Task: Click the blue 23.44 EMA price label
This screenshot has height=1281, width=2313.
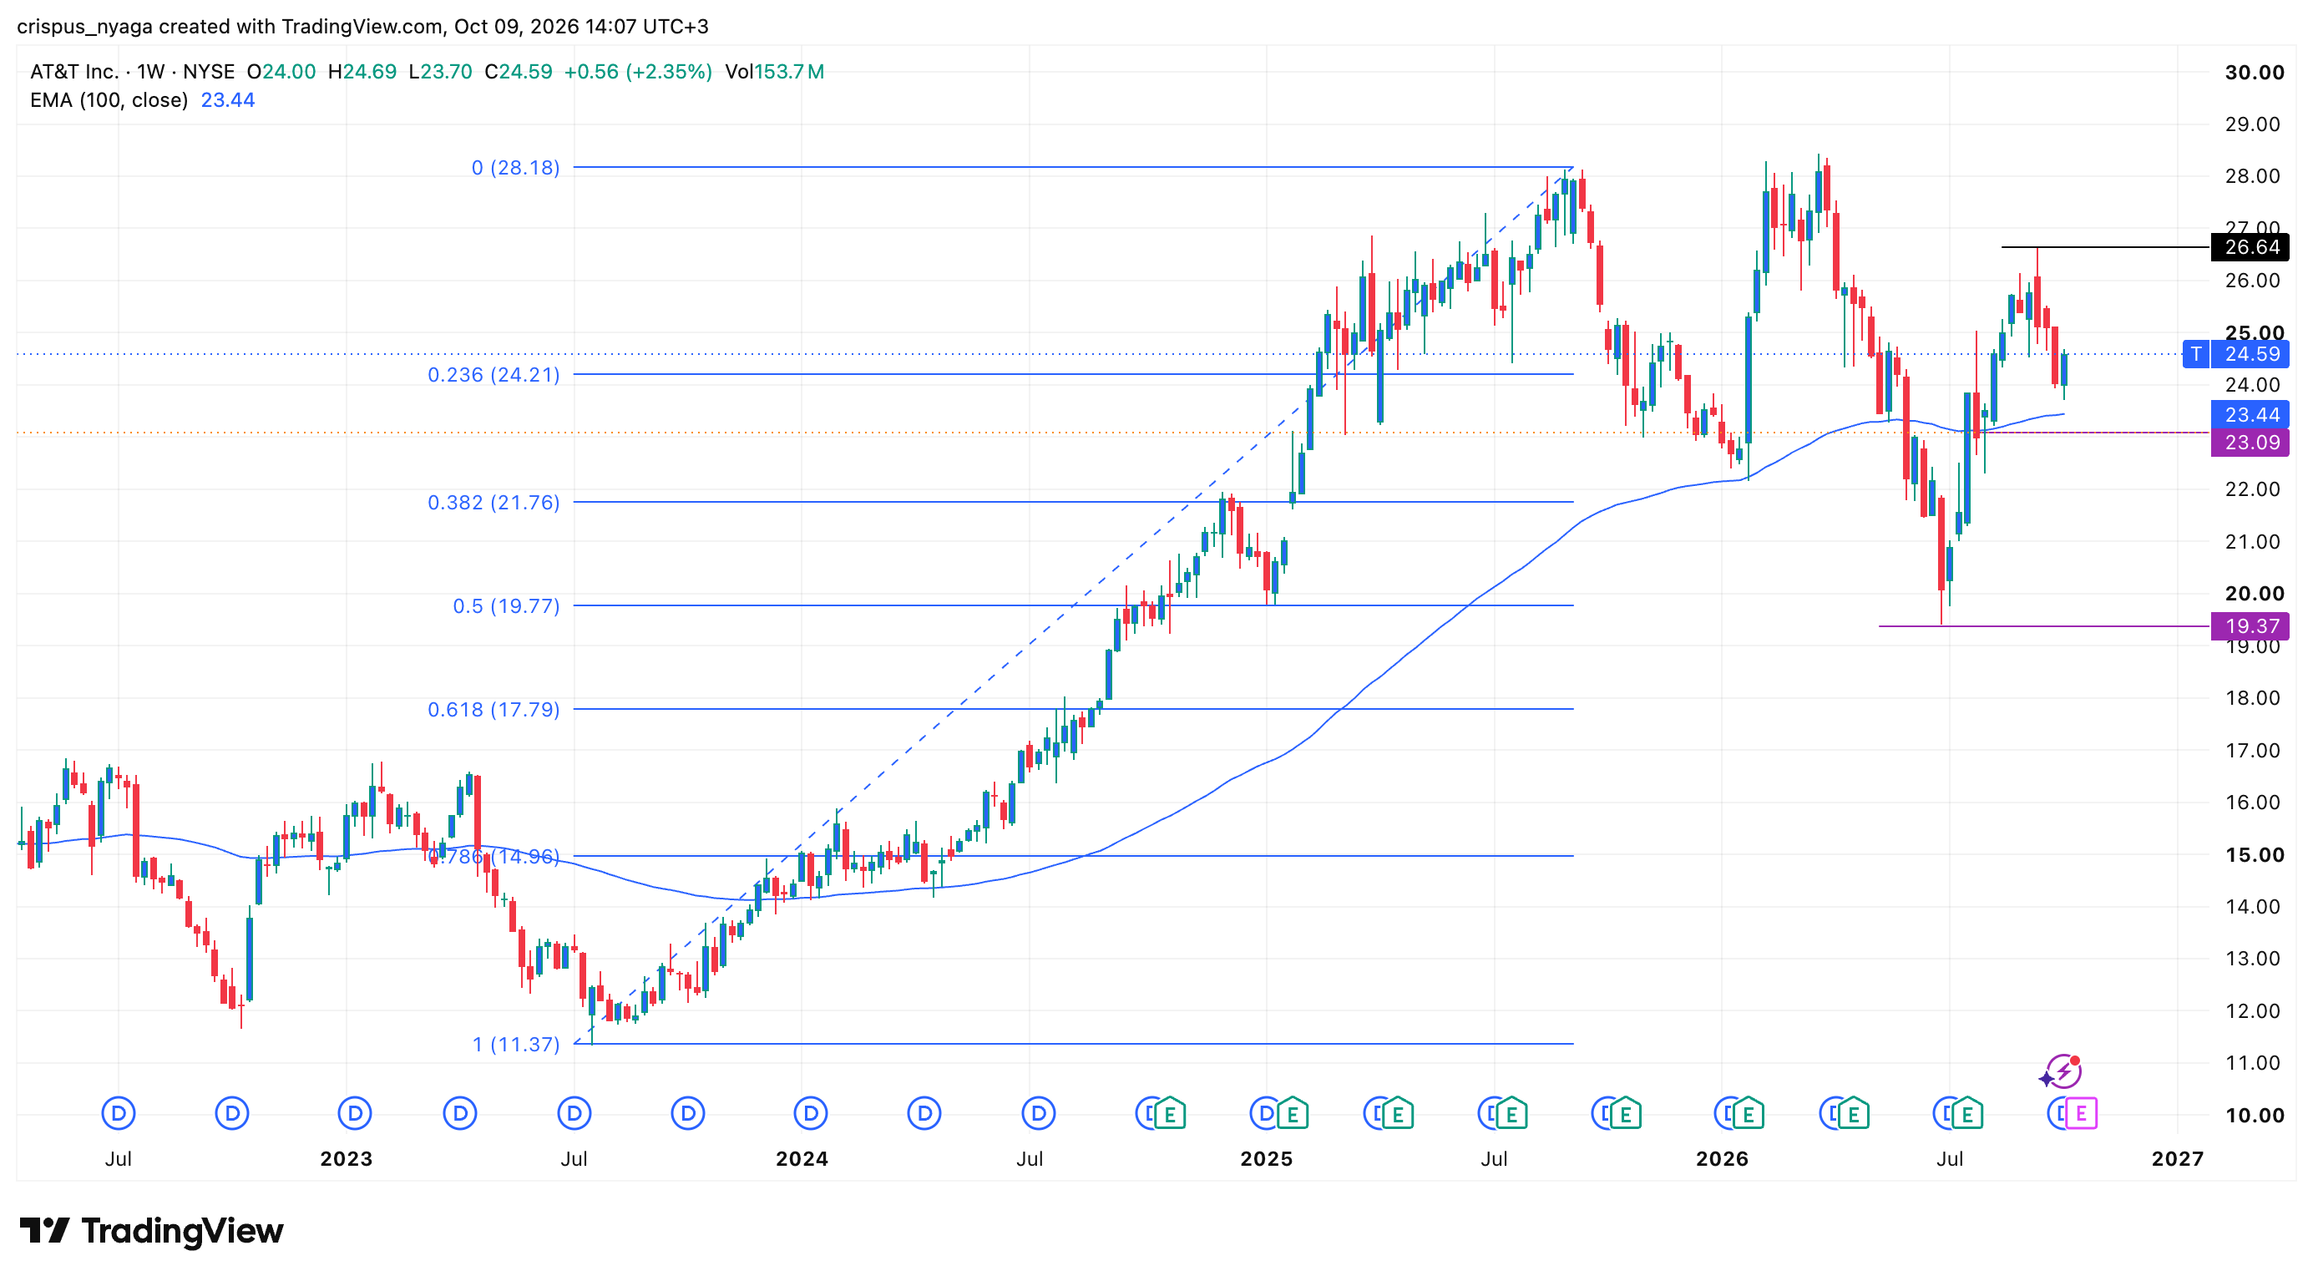Action: (2250, 415)
